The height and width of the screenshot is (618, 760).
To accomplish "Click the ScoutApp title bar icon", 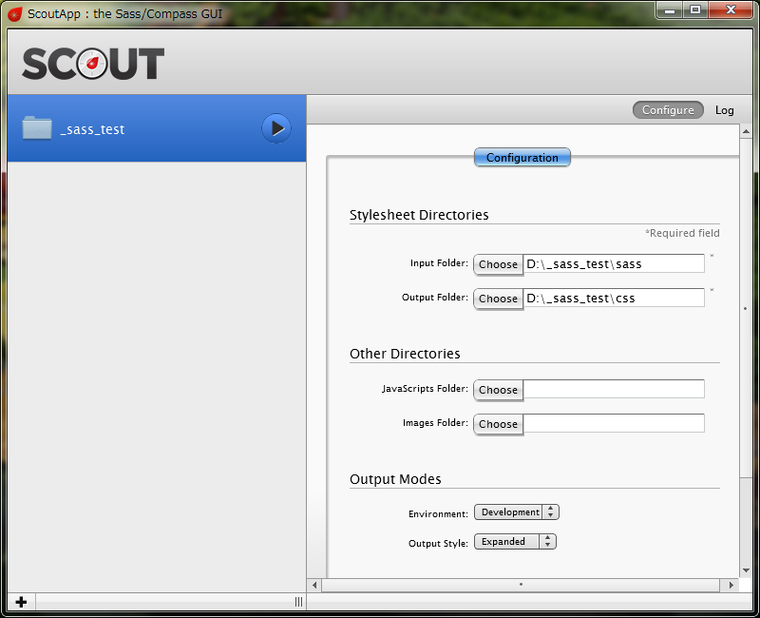I will click(14, 14).
